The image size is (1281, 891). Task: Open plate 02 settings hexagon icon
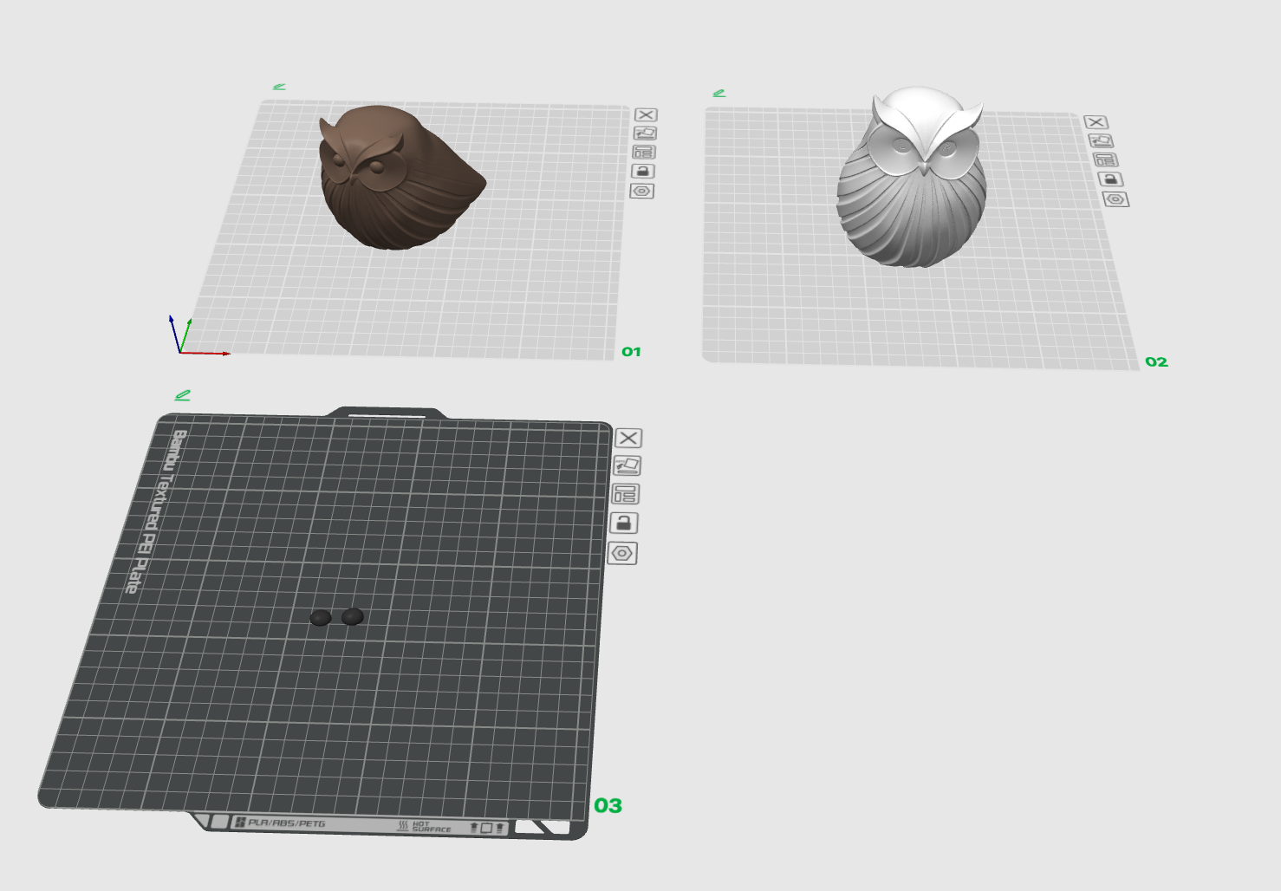tap(1115, 199)
